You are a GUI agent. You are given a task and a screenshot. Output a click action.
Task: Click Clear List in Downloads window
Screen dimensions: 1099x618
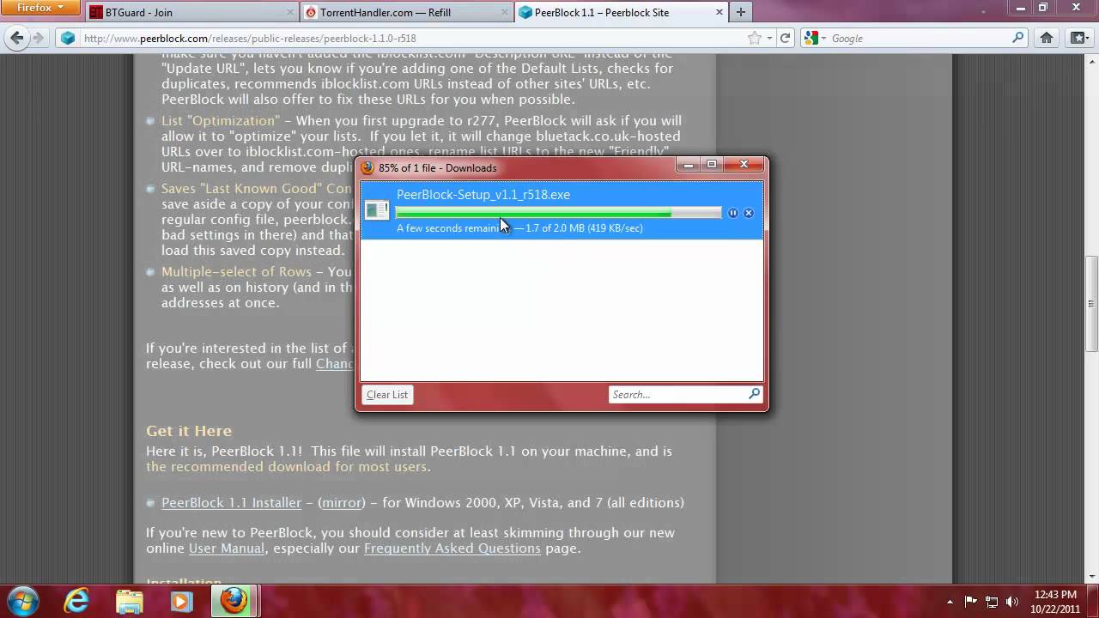point(387,395)
